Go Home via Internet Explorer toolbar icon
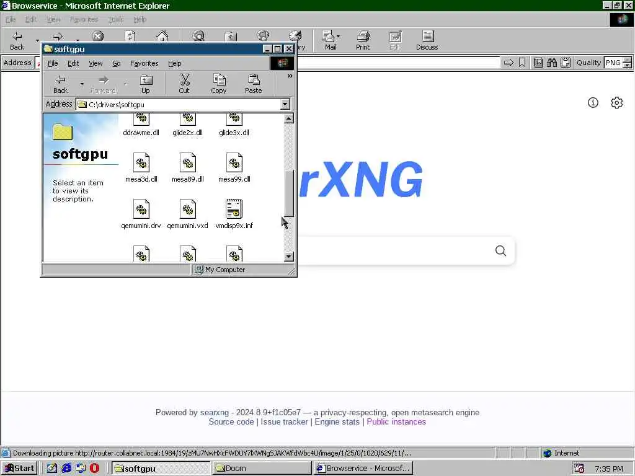635x476 pixels. coord(162,37)
